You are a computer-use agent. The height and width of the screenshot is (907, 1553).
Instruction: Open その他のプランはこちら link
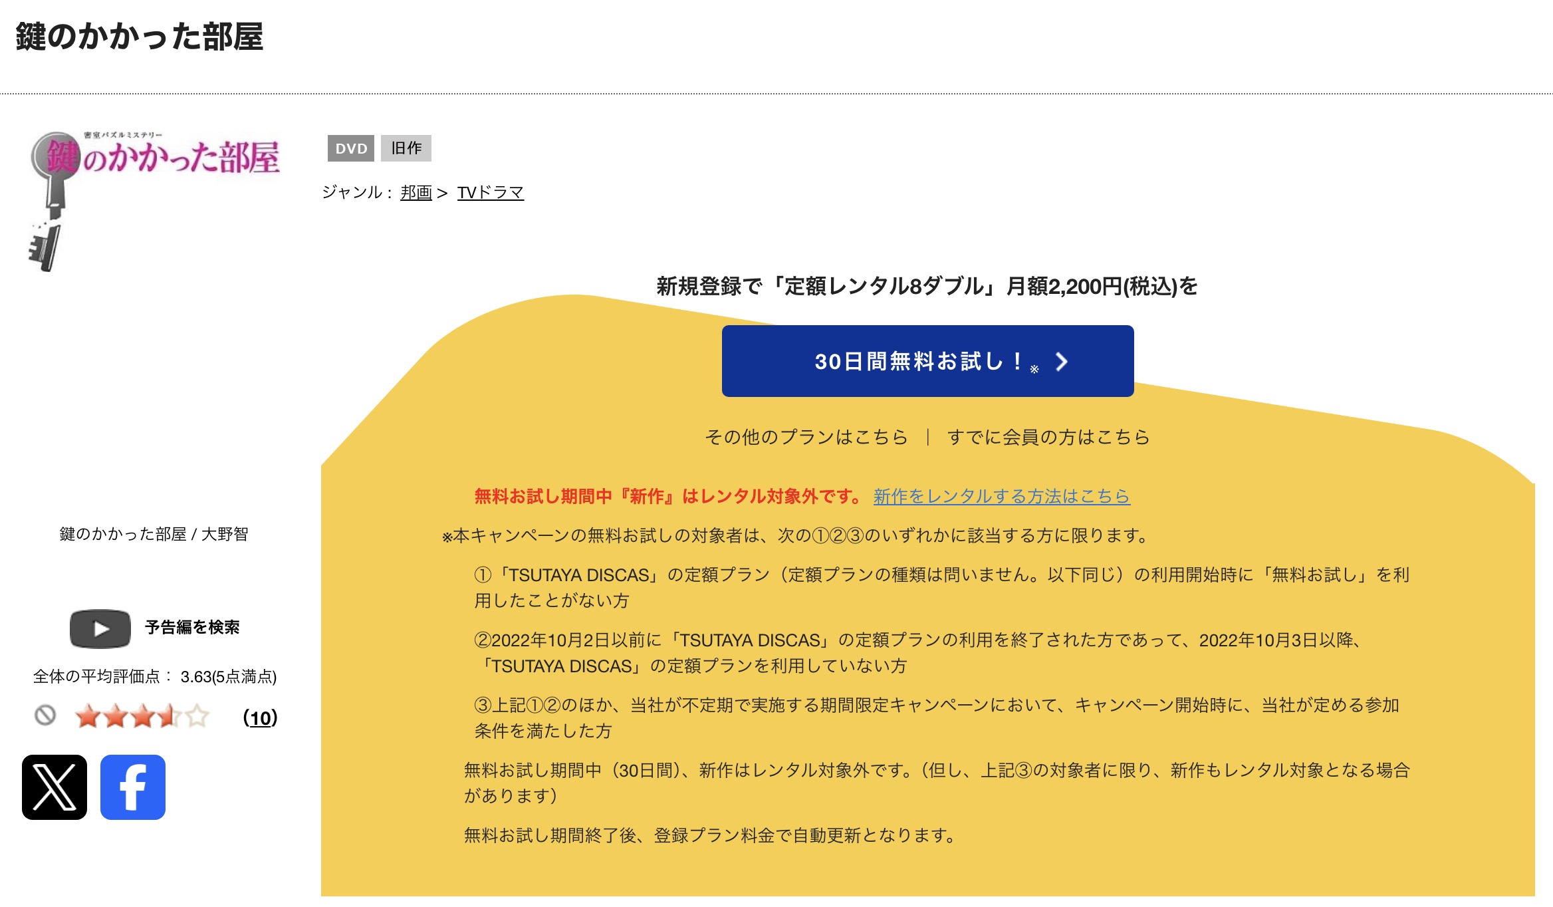tap(806, 437)
